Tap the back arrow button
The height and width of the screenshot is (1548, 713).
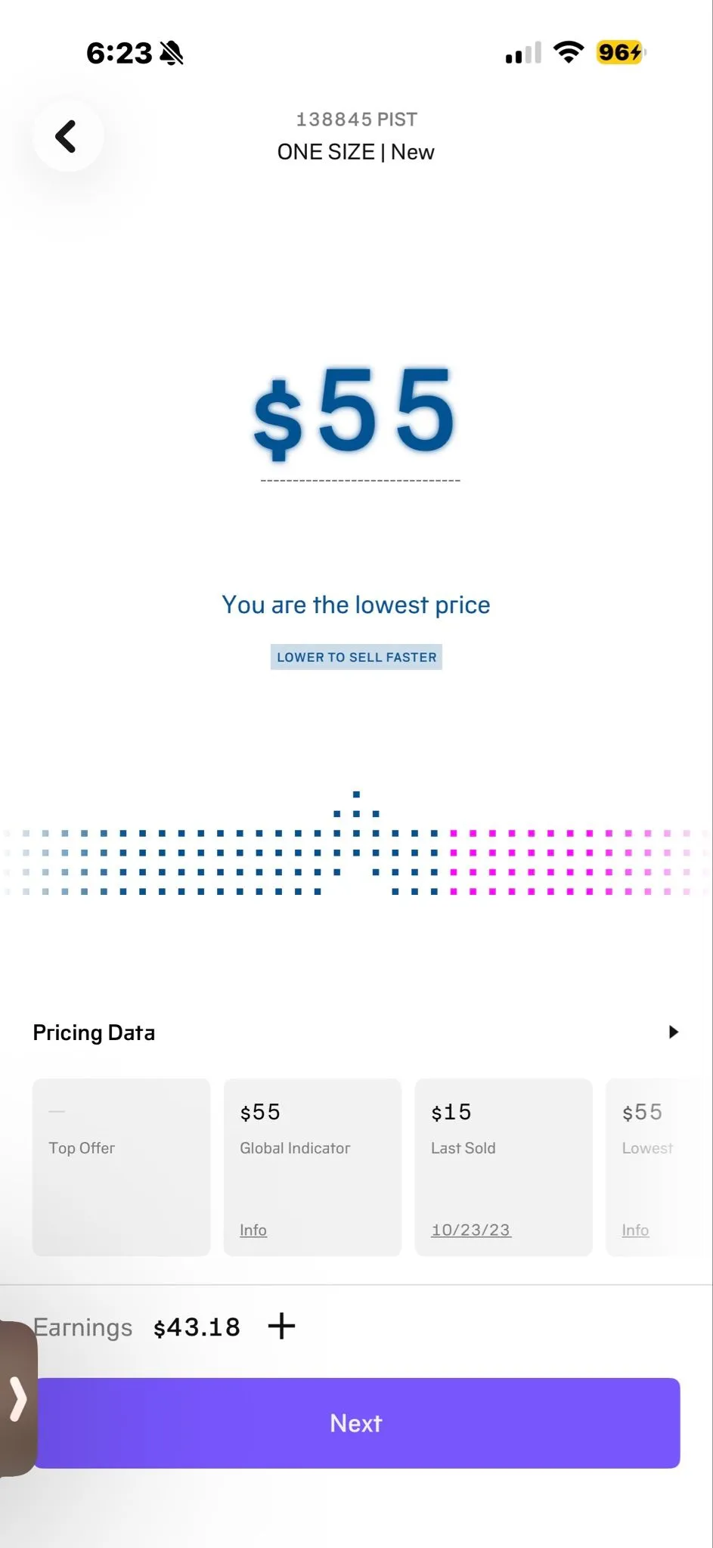pos(68,136)
